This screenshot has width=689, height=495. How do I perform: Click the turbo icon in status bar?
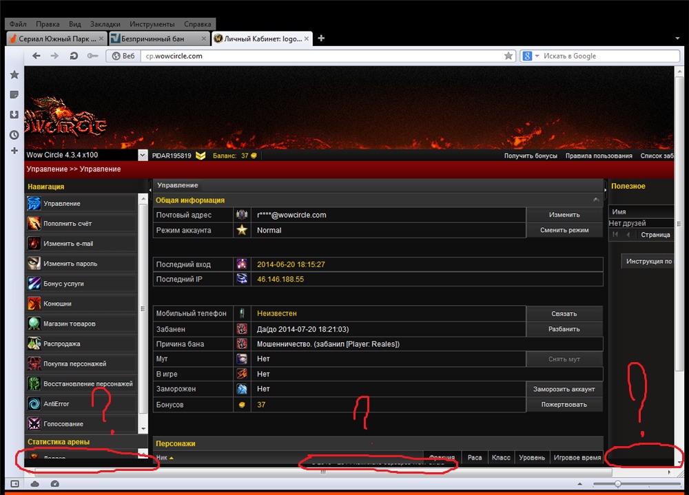pos(55,483)
